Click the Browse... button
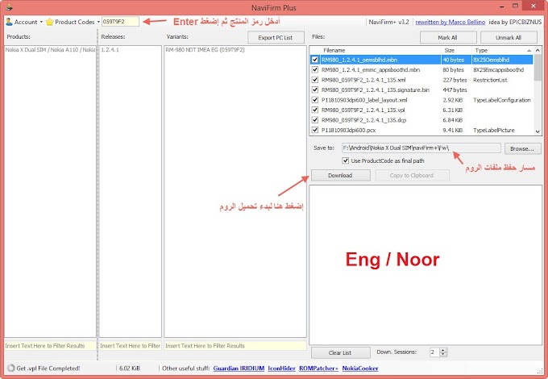The height and width of the screenshot is (379, 548). tap(522, 148)
